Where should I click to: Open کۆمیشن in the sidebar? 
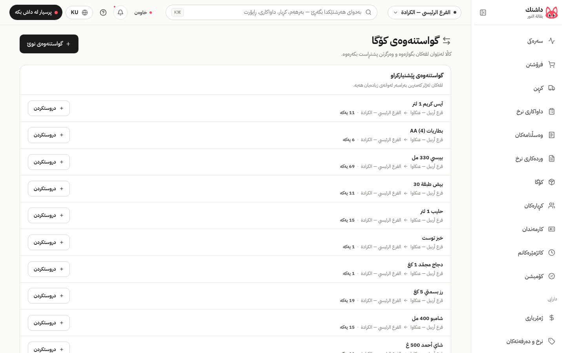(x=518, y=276)
